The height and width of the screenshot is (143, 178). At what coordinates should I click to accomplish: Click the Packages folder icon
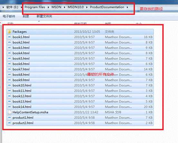(10, 31)
